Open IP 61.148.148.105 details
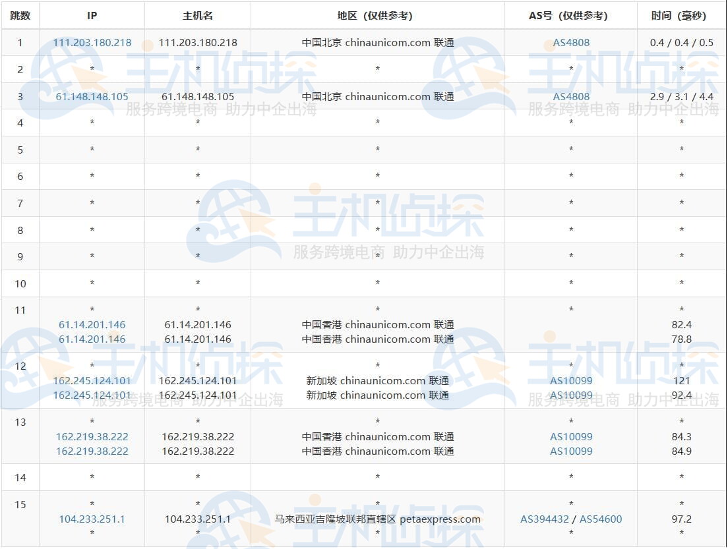 coord(92,96)
